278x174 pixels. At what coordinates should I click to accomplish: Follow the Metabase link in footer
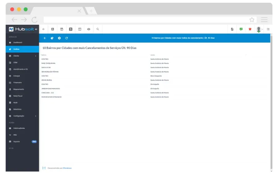(x=67, y=168)
